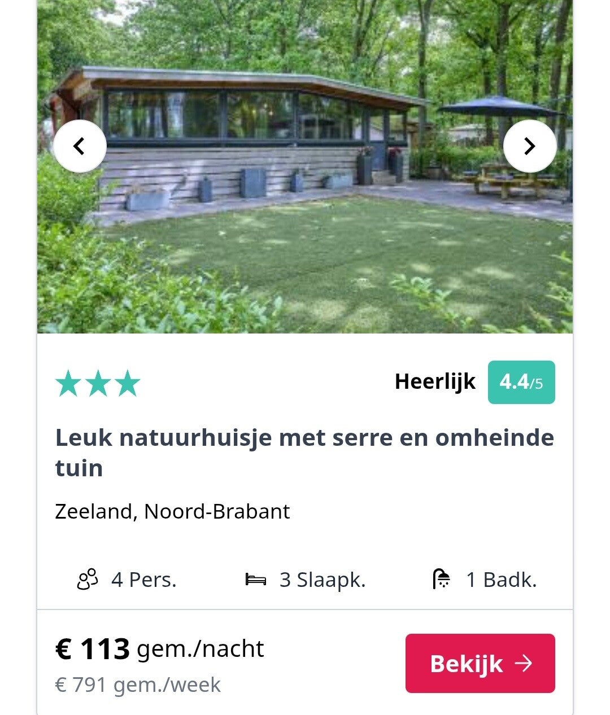Image resolution: width=610 pixels, height=715 pixels.
Task: Click the Heerlijk rating label
Action: 435,381
